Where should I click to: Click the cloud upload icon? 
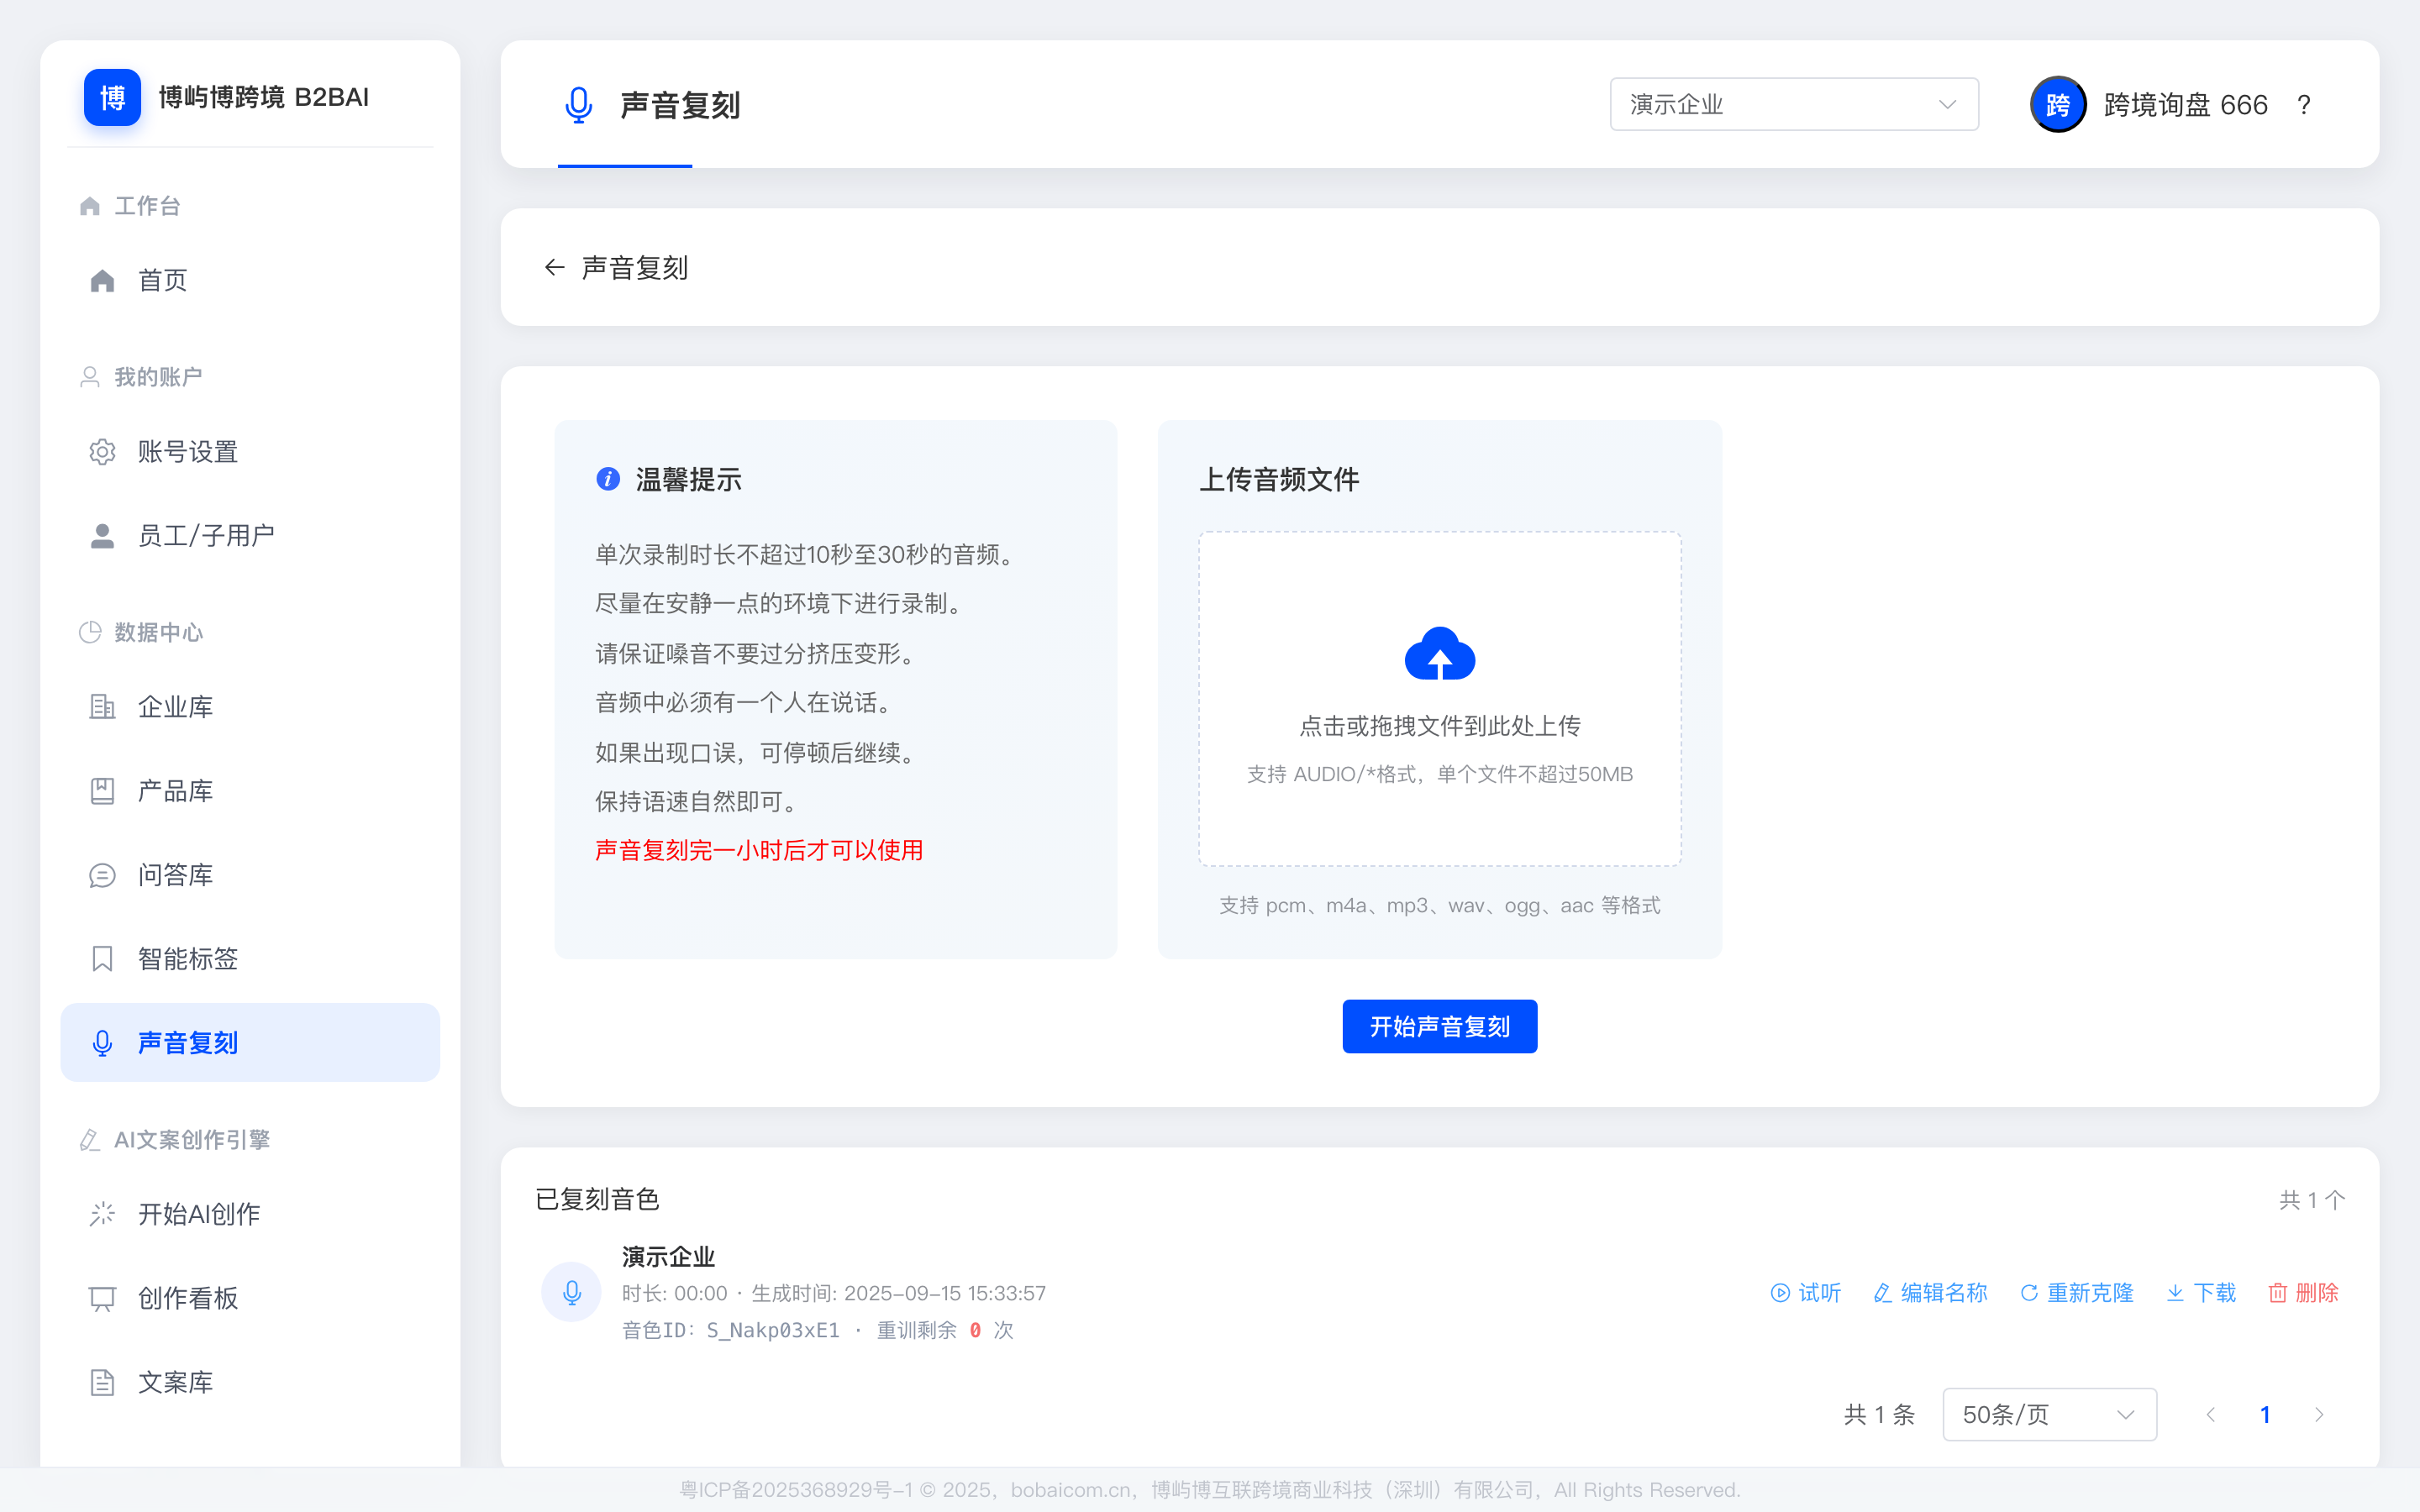pyautogui.click(x=1440, y=653)
